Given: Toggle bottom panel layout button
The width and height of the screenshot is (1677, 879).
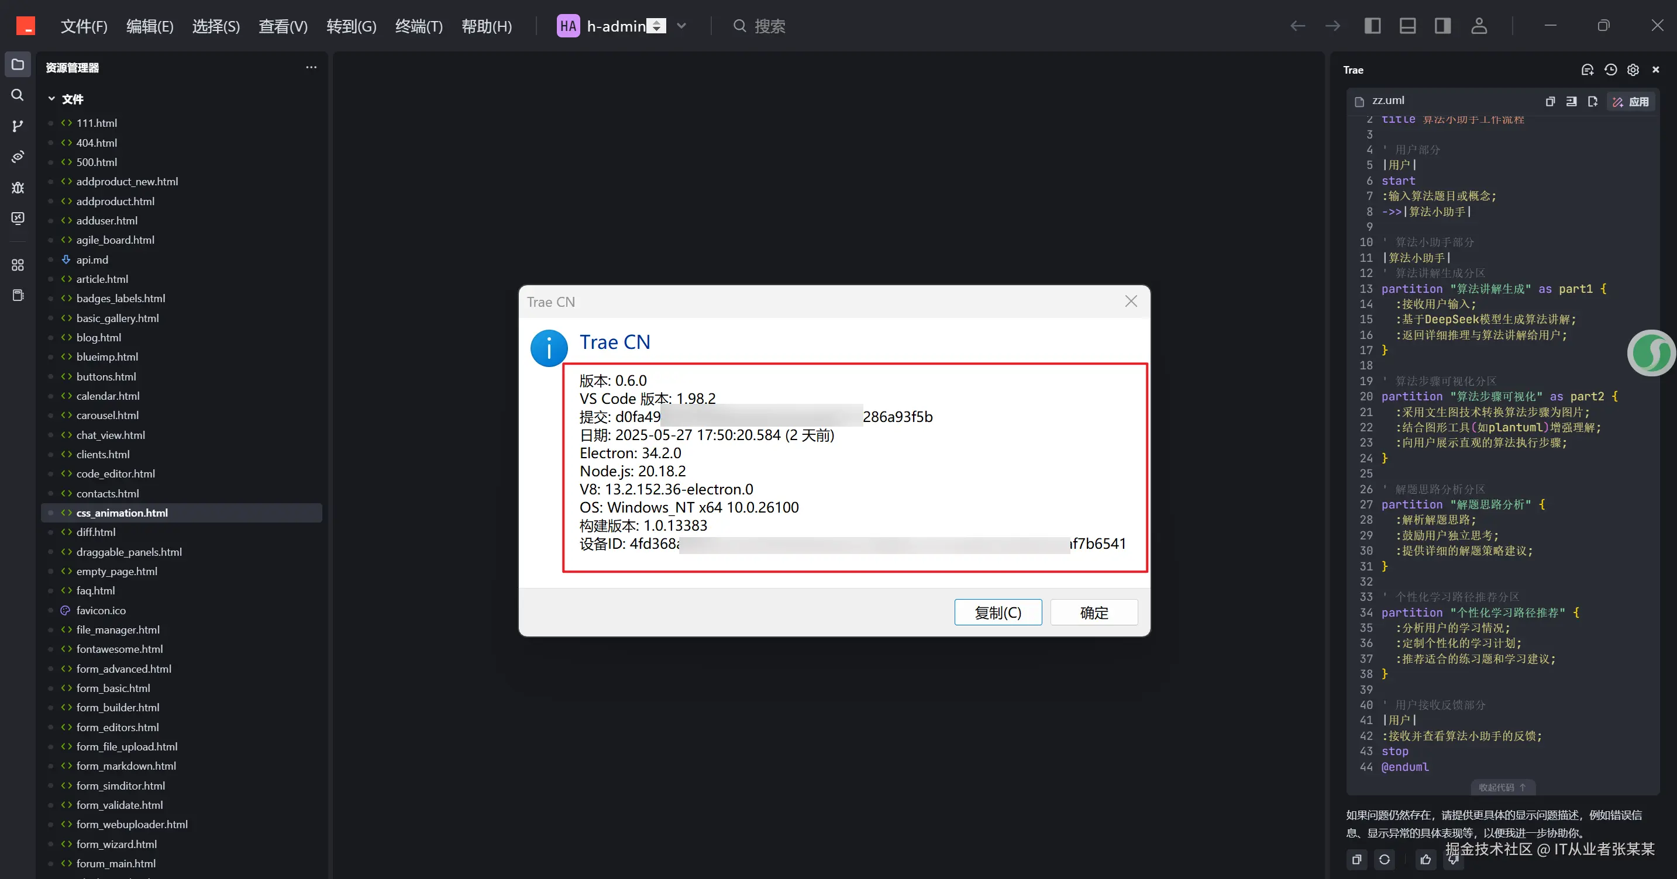Looking at the screenshot, I should (1407, 26).
